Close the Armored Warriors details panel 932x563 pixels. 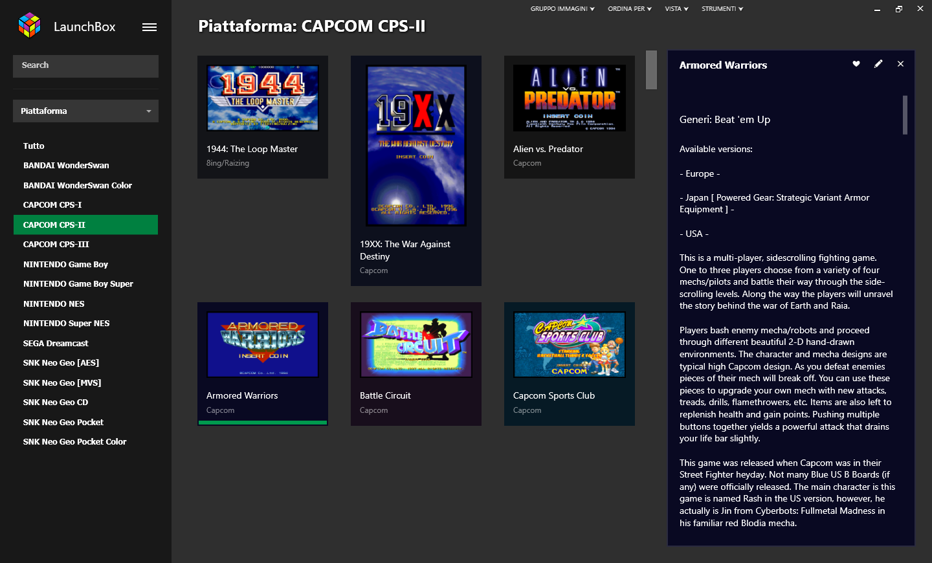point(900,63)
